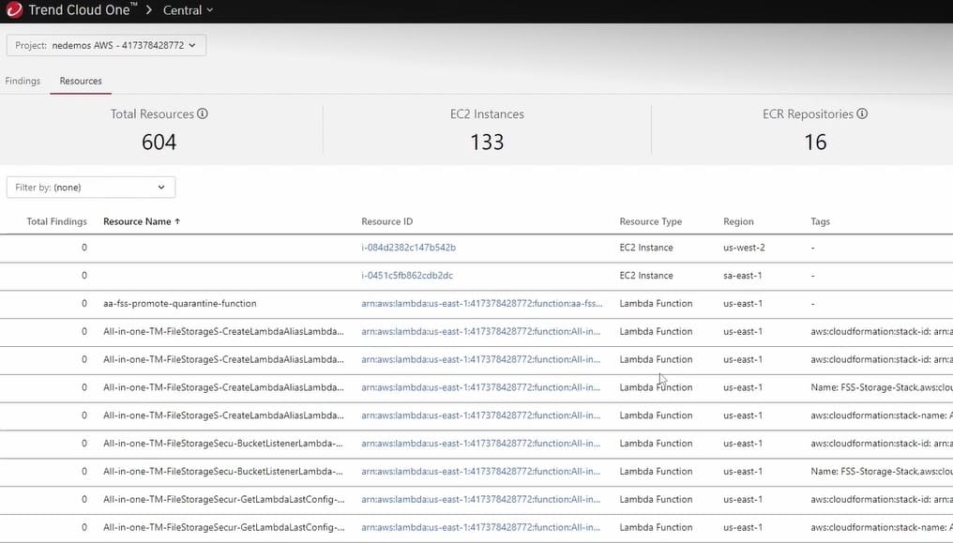
Task: Click the Total Findings column header
Action: [56, 222]
